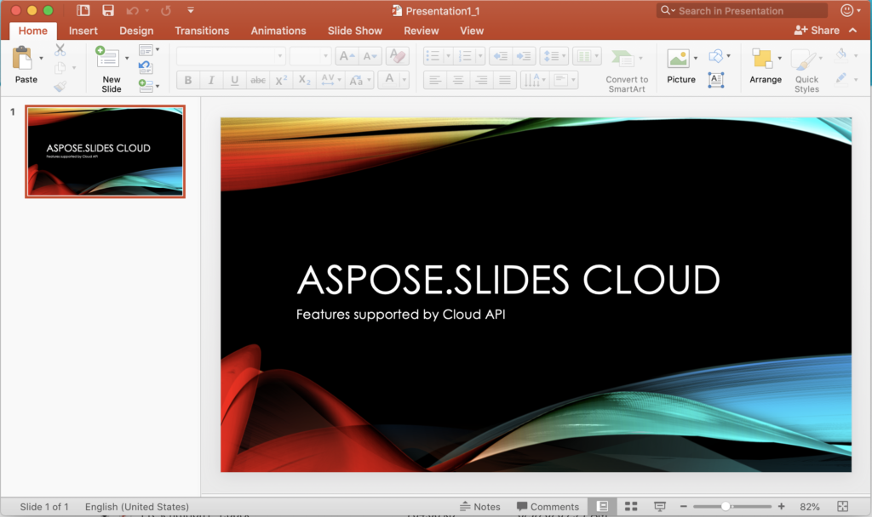Toggle Strikethrough formatting
The width and height of the screenshot is (872, 517).
pyautogui.click(x=258, y=81)
